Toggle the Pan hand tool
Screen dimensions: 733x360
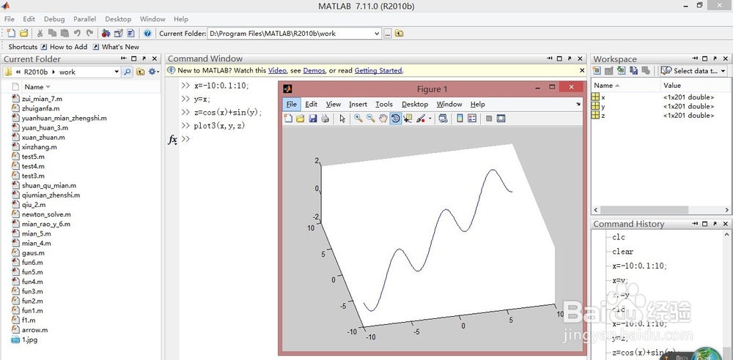click(383, 119)
